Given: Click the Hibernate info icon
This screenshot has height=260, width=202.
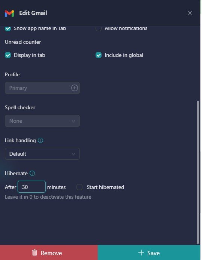Looking at the screenshot, I should [x=32, y=173].
